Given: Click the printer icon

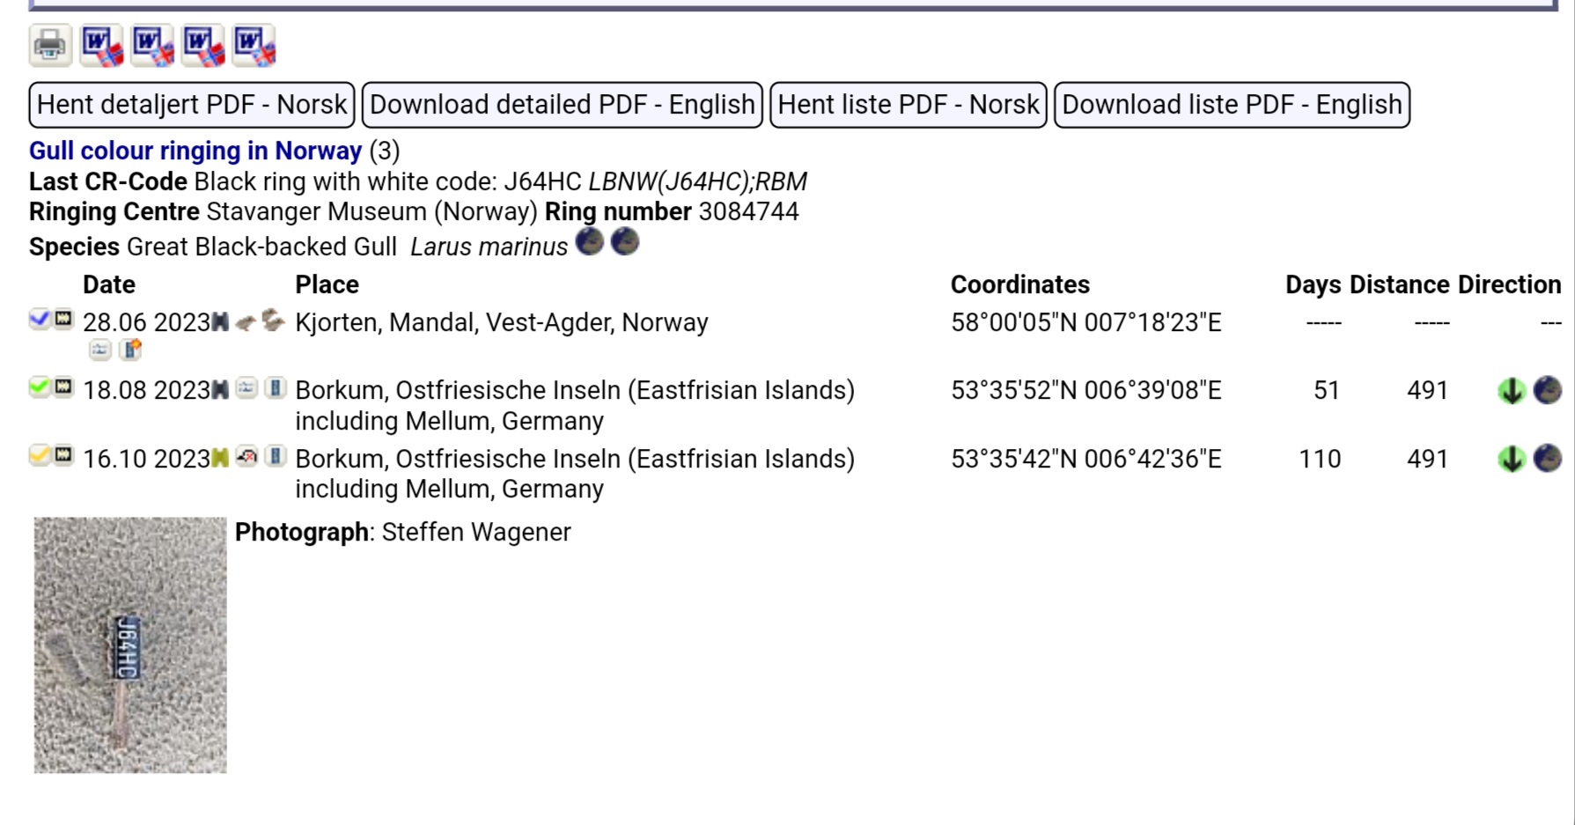Looking at the screenshot, I should click(50, 45).
